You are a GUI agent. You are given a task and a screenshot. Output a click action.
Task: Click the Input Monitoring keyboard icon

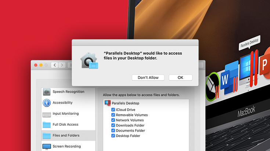tap(47, 114)
